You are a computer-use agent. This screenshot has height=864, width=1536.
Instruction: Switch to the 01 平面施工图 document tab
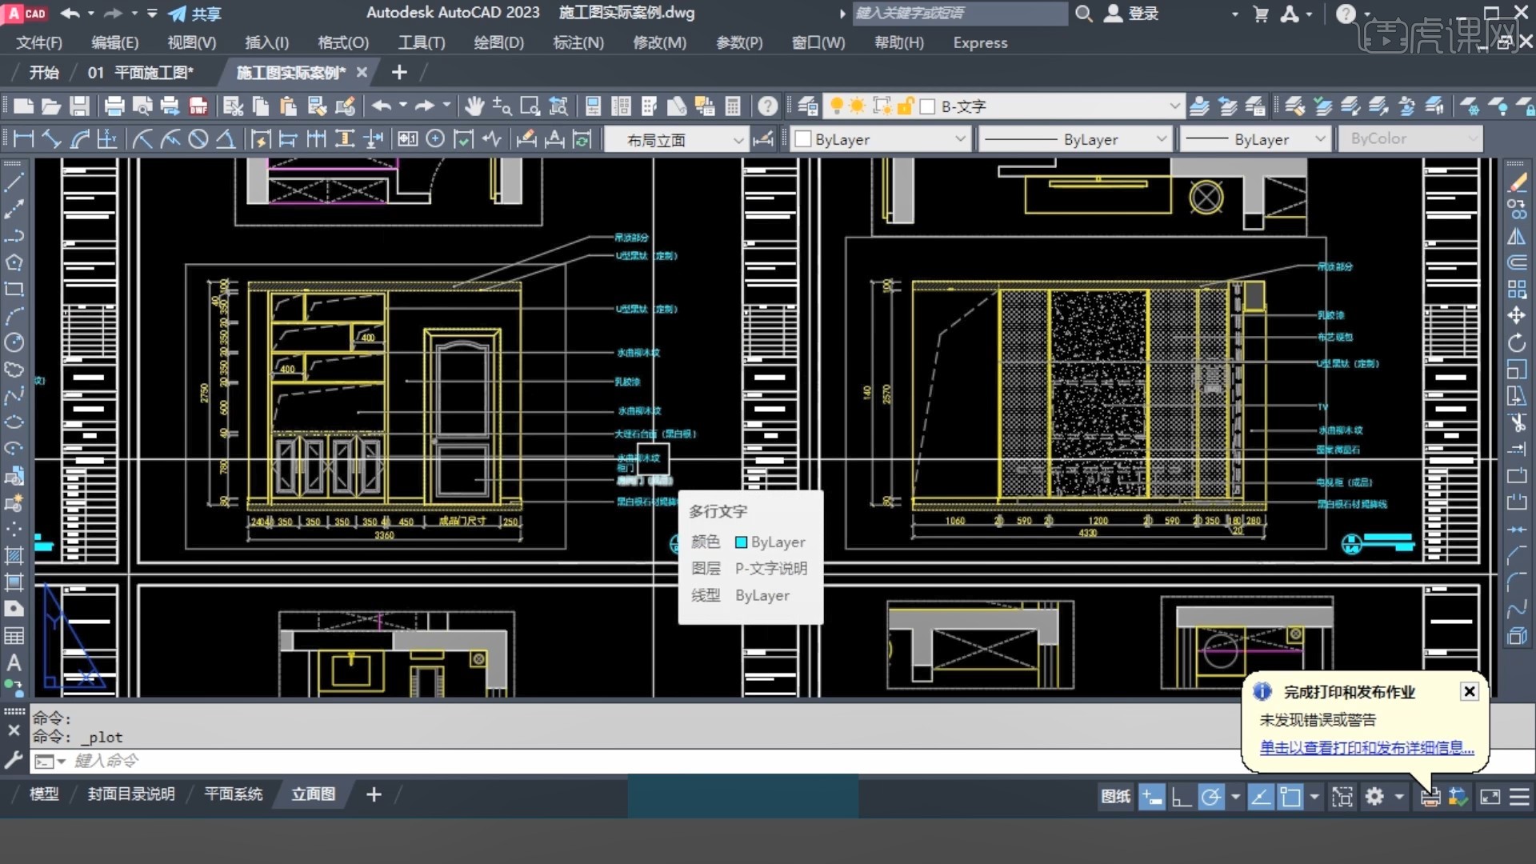click(141, 73)
